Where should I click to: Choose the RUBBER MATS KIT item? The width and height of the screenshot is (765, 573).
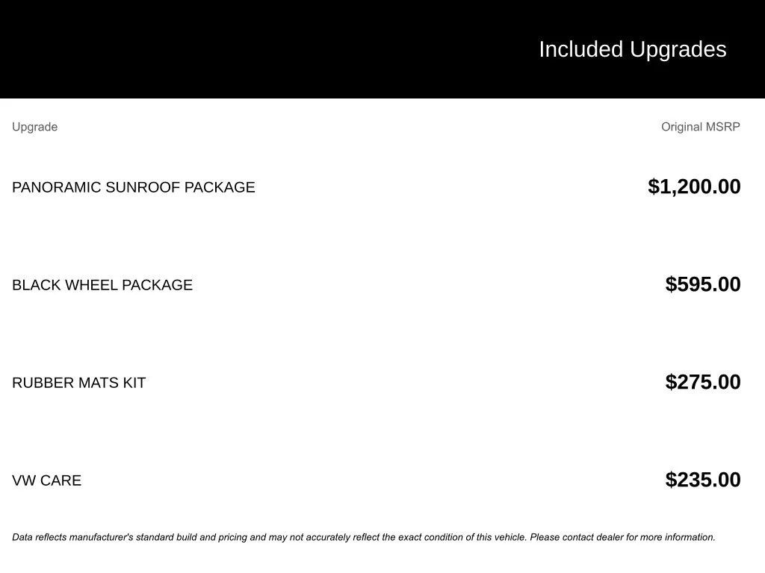click(x=79, y=383)
